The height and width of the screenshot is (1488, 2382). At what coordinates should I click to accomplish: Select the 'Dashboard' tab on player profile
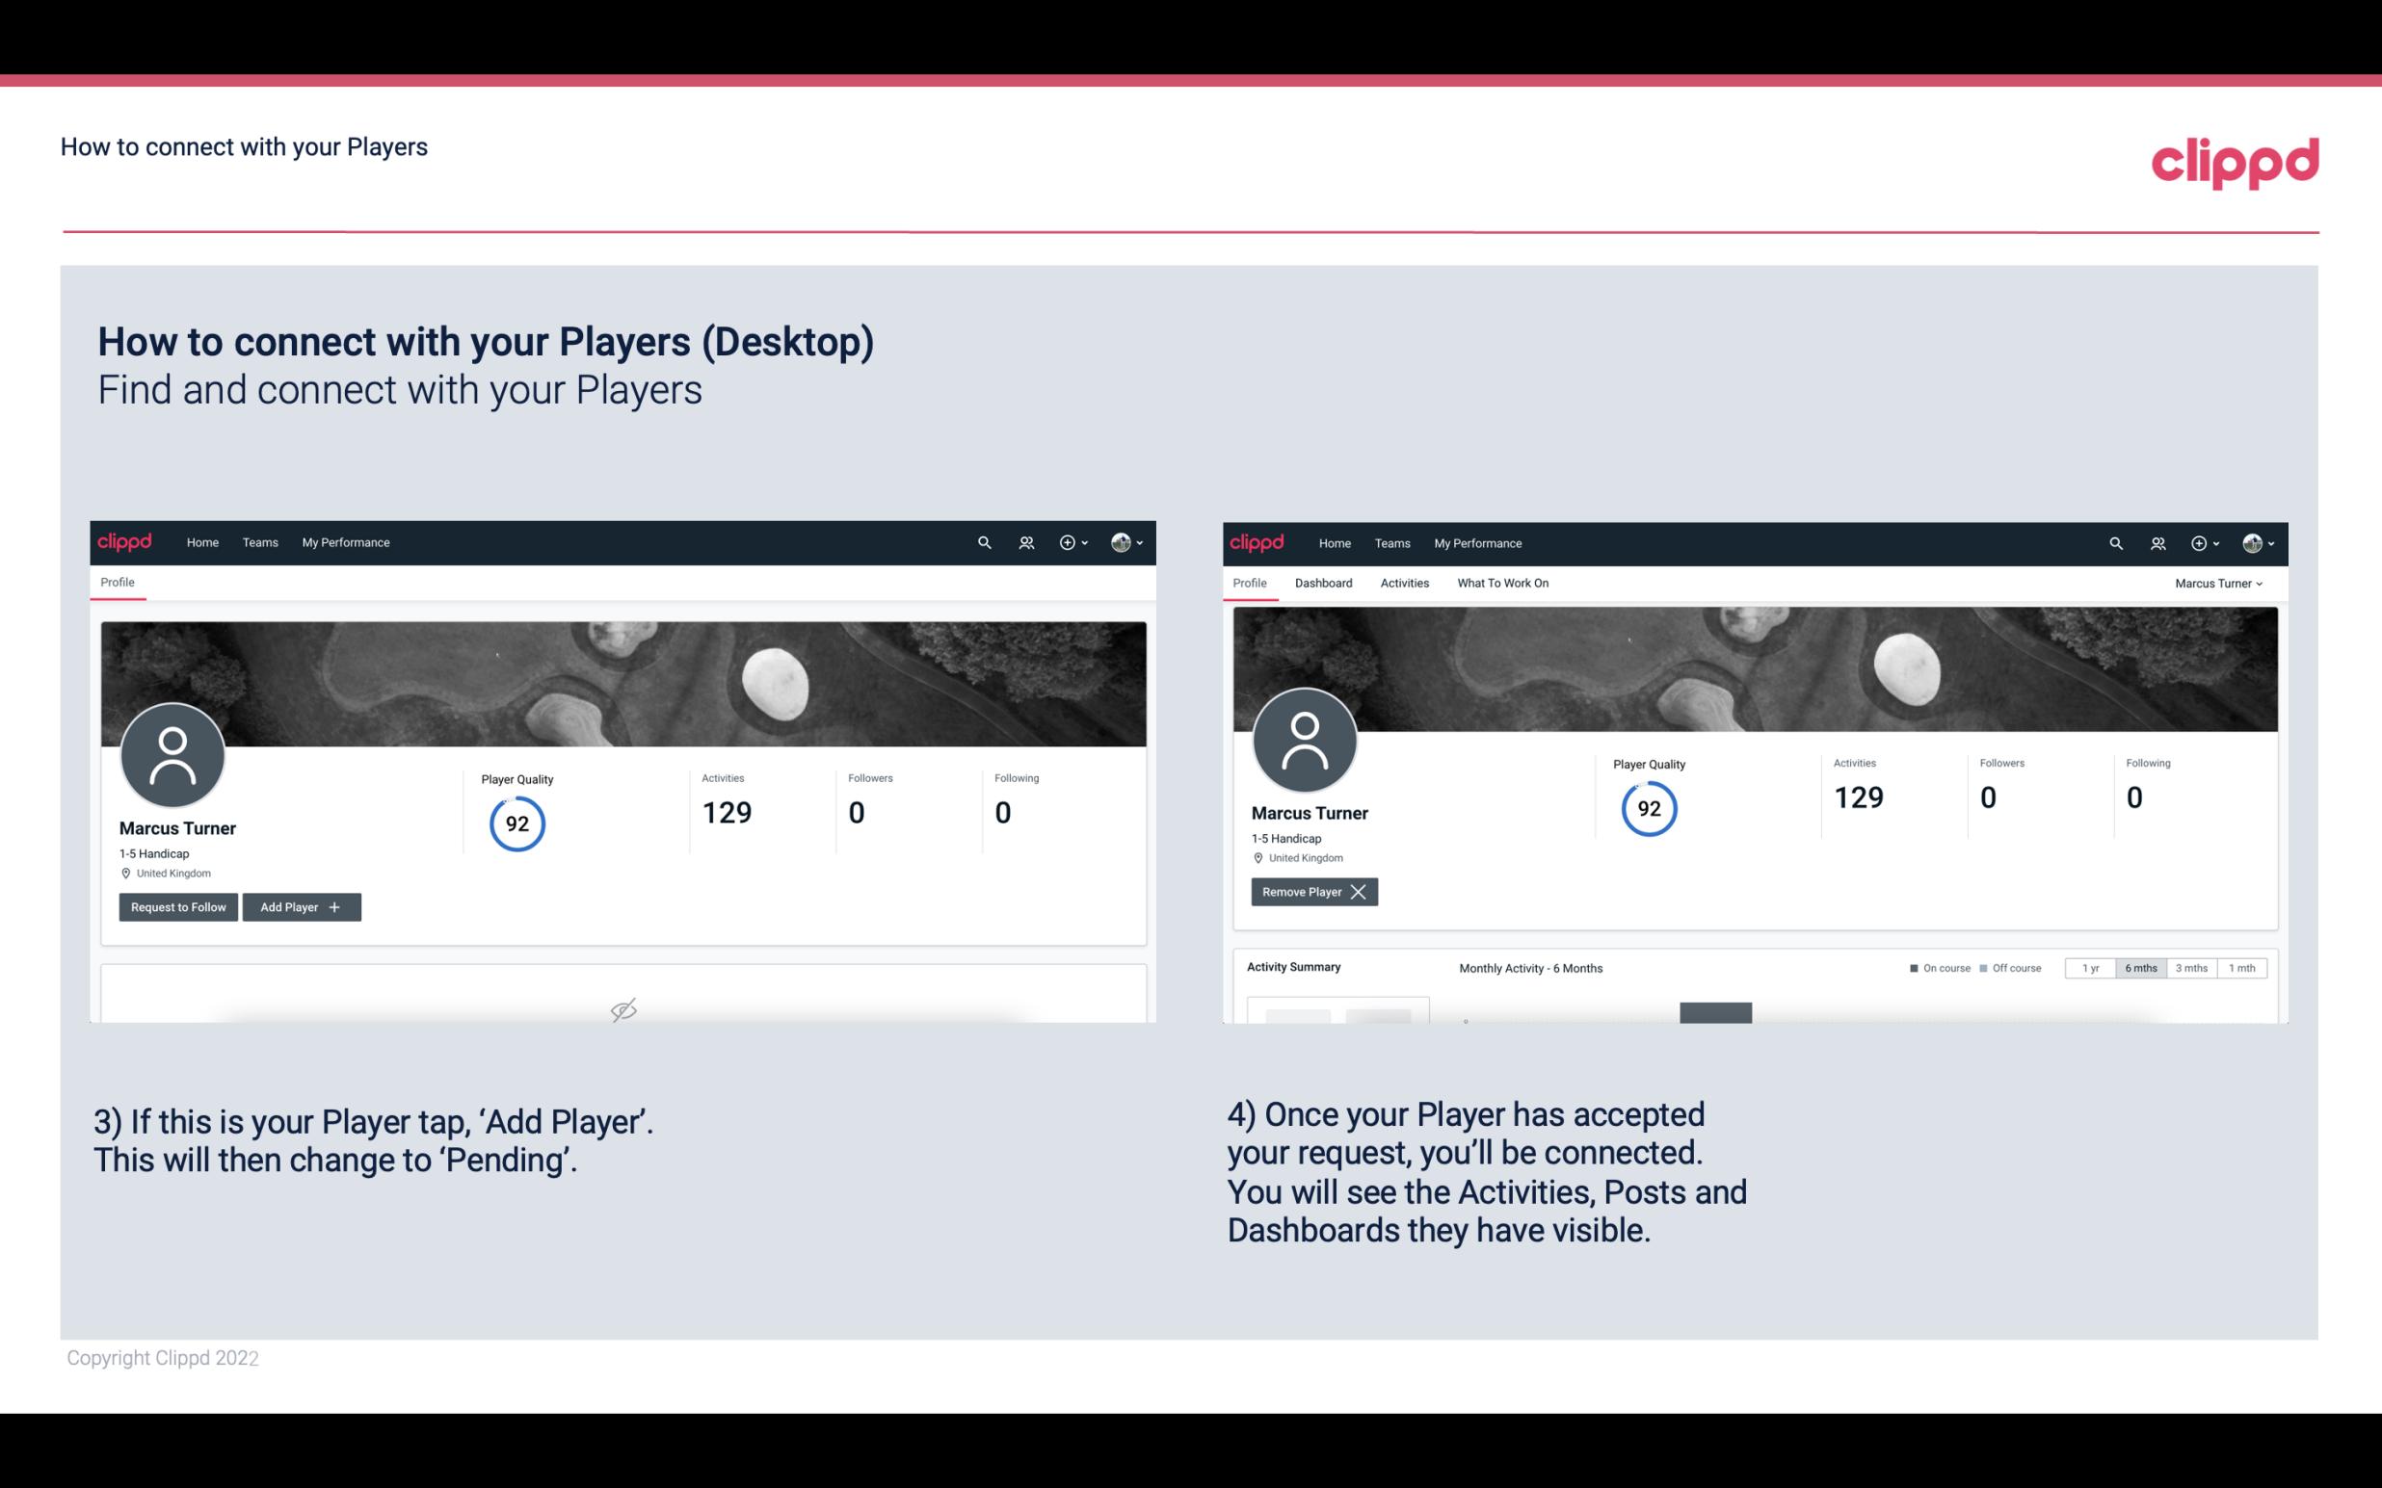pyautogui.click(x=1324, y=583)
